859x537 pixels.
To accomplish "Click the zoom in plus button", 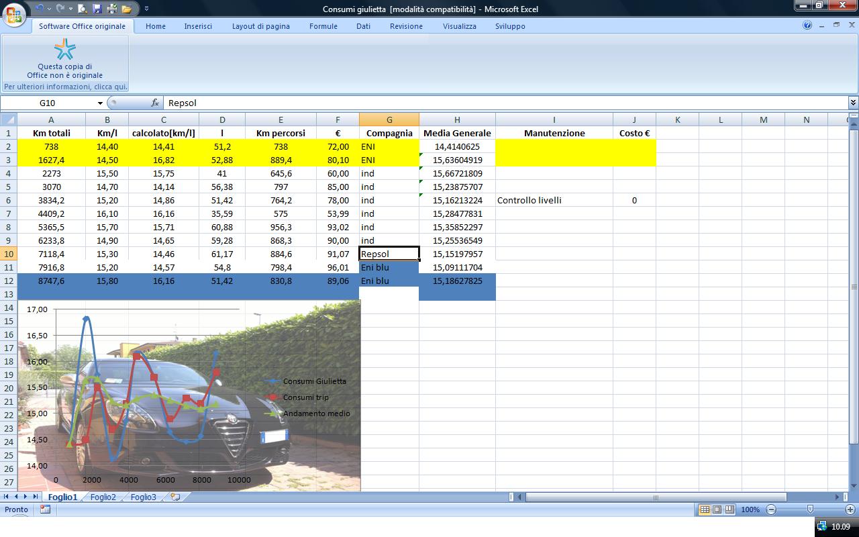I will pyautogui.click(x=850, y=509).
